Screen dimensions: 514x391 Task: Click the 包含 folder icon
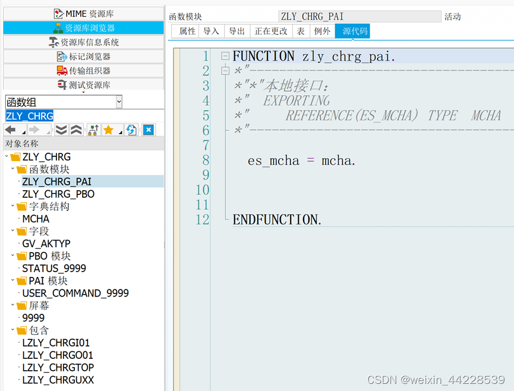point(21,330)
